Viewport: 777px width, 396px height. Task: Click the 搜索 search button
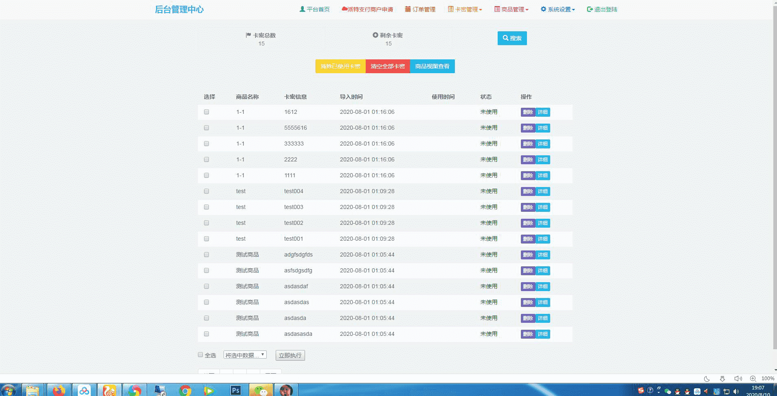(x=512, y=38)
